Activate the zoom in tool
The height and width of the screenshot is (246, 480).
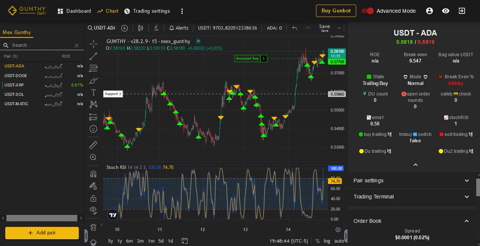point(93,157)
